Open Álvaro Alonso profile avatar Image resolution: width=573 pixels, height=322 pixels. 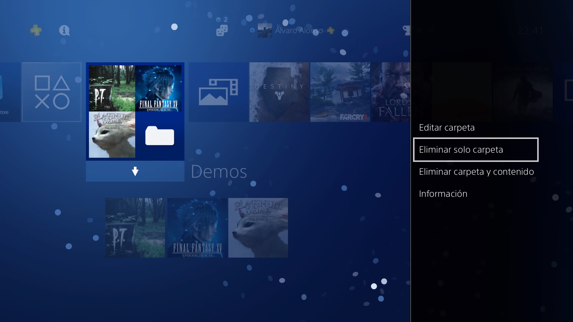coord(265,30)
